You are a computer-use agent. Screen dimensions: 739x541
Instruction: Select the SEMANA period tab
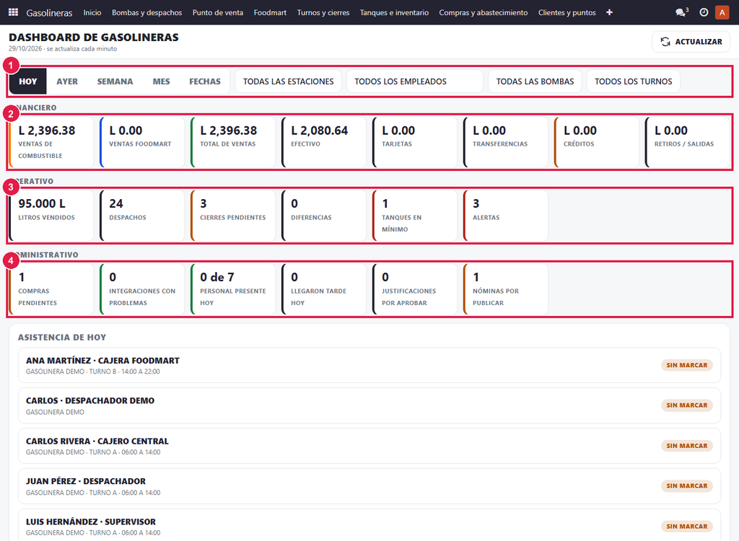coord(115,82)
